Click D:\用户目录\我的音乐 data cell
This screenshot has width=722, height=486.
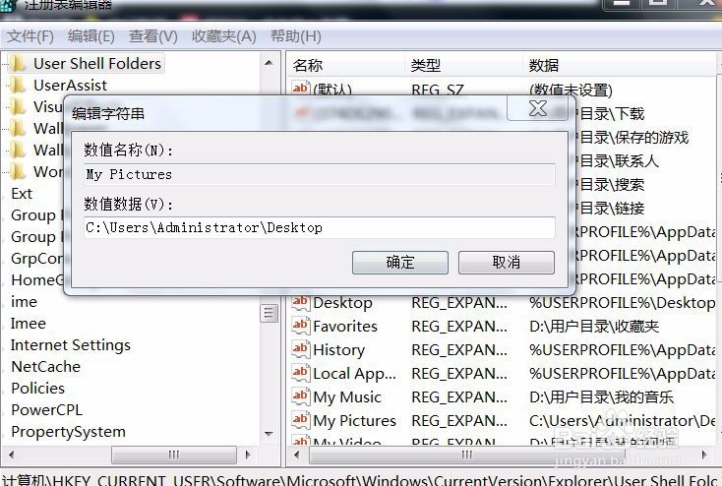coord(601,397)
